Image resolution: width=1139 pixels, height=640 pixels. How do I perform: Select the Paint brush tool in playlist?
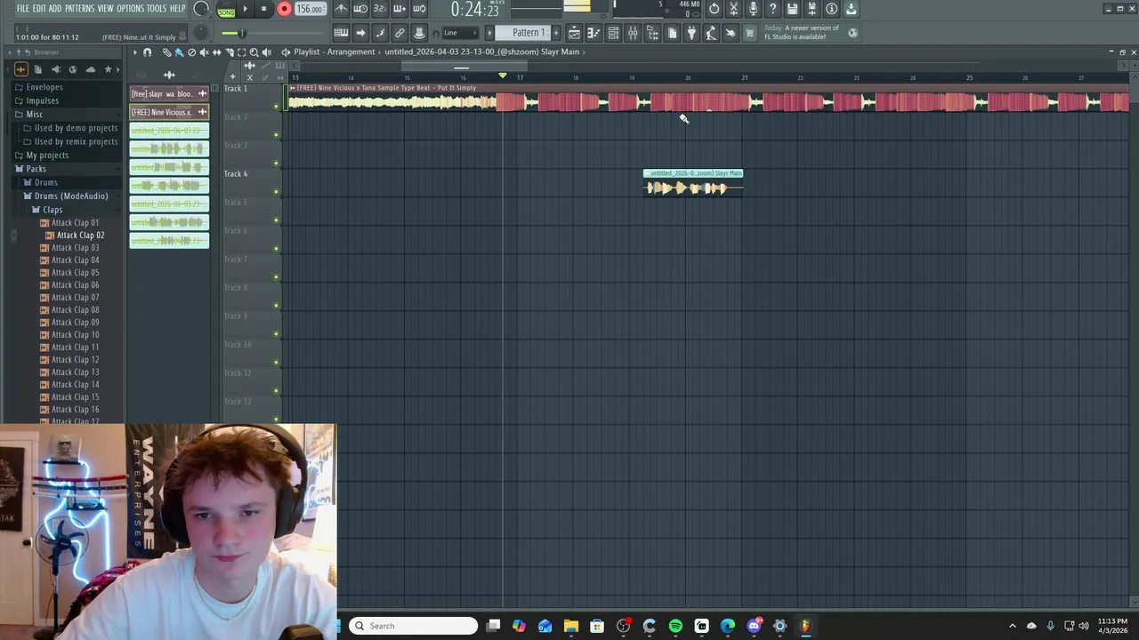coord(179,52)
